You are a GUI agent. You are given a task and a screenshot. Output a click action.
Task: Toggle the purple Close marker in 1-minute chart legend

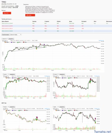(x=13, y=42)
